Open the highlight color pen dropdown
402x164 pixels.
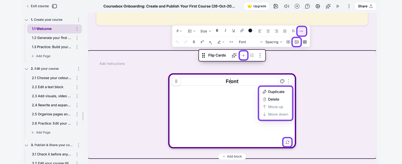pyautogui.click(x=221, y=42)
